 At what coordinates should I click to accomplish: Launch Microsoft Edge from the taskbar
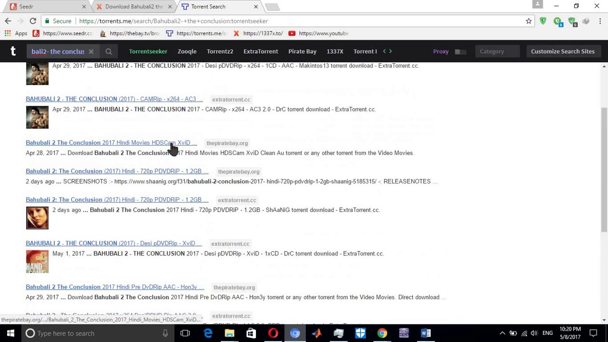pos(208,333)
